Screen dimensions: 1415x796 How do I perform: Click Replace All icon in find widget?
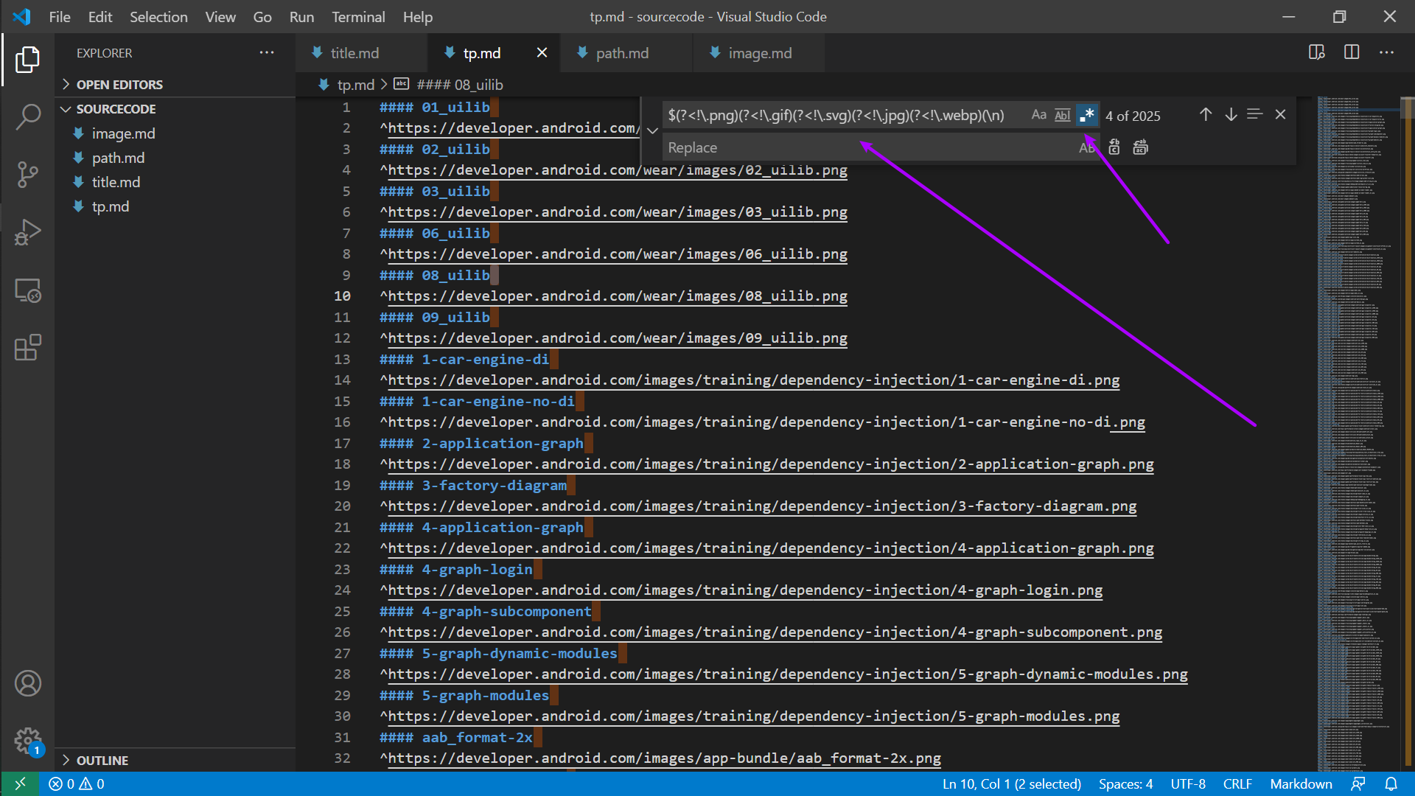(x=1140, y=147)
